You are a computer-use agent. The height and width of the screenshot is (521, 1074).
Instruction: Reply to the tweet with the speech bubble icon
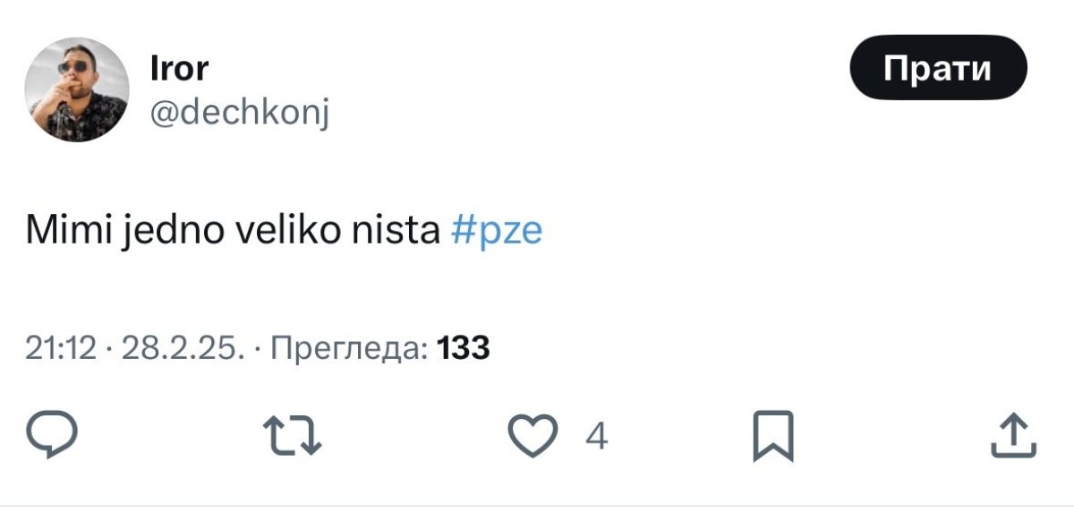coord(52,435)
